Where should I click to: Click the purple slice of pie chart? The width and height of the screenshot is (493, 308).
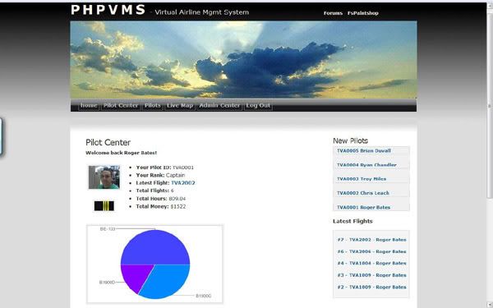(x=135, y=276)
